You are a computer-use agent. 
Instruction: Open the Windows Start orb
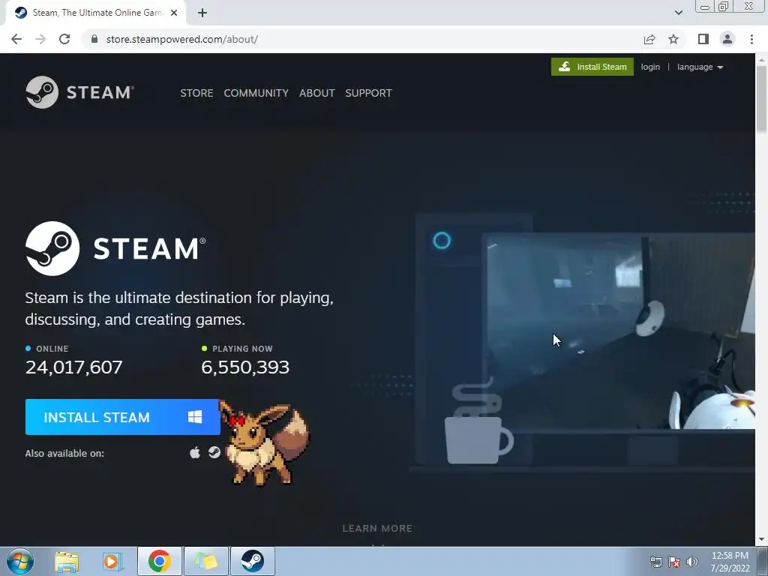20,561
